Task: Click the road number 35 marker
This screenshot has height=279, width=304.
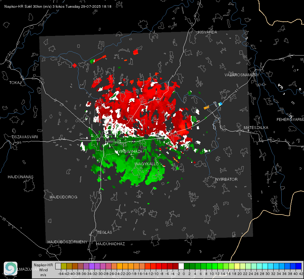Action: pyautogui.click(x=4, y=219)
